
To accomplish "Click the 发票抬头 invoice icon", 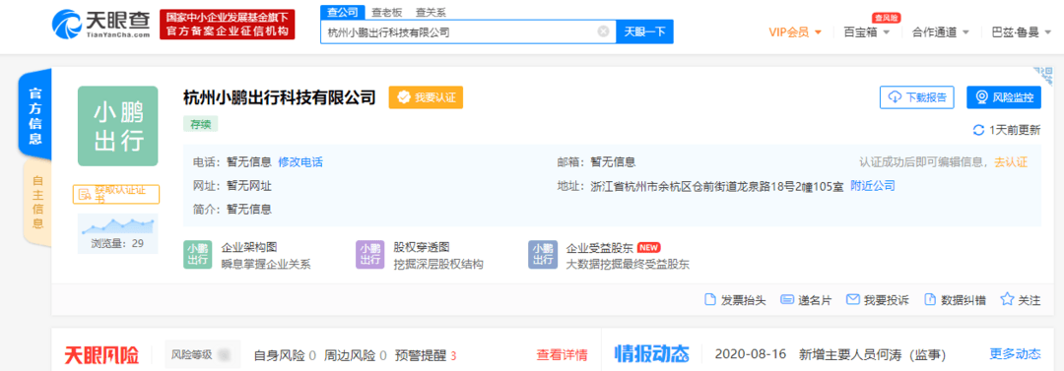I will pos(709,300).
